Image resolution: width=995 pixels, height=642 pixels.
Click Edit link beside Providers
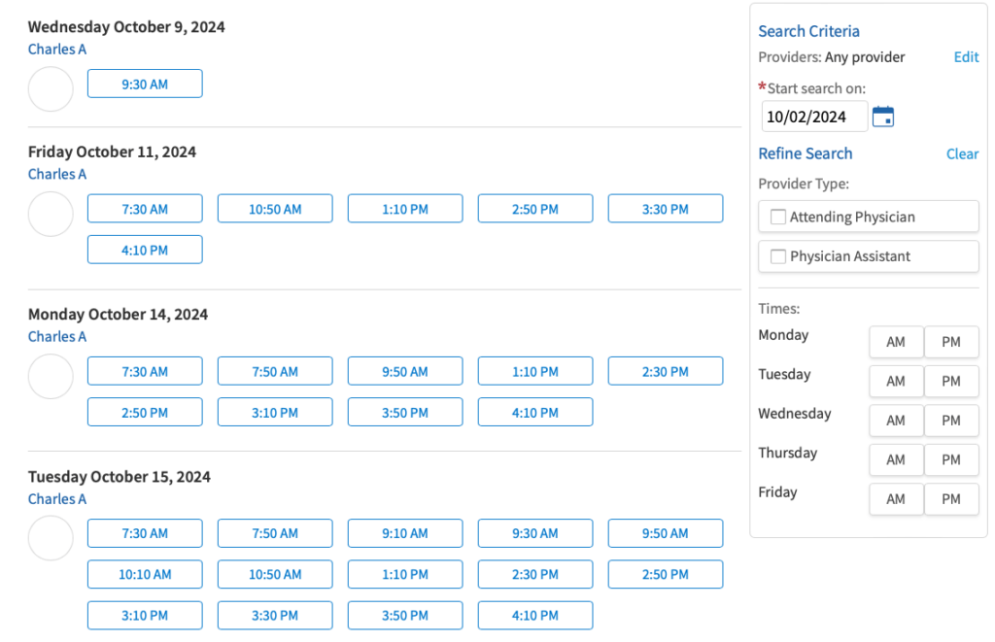point(966,57)
